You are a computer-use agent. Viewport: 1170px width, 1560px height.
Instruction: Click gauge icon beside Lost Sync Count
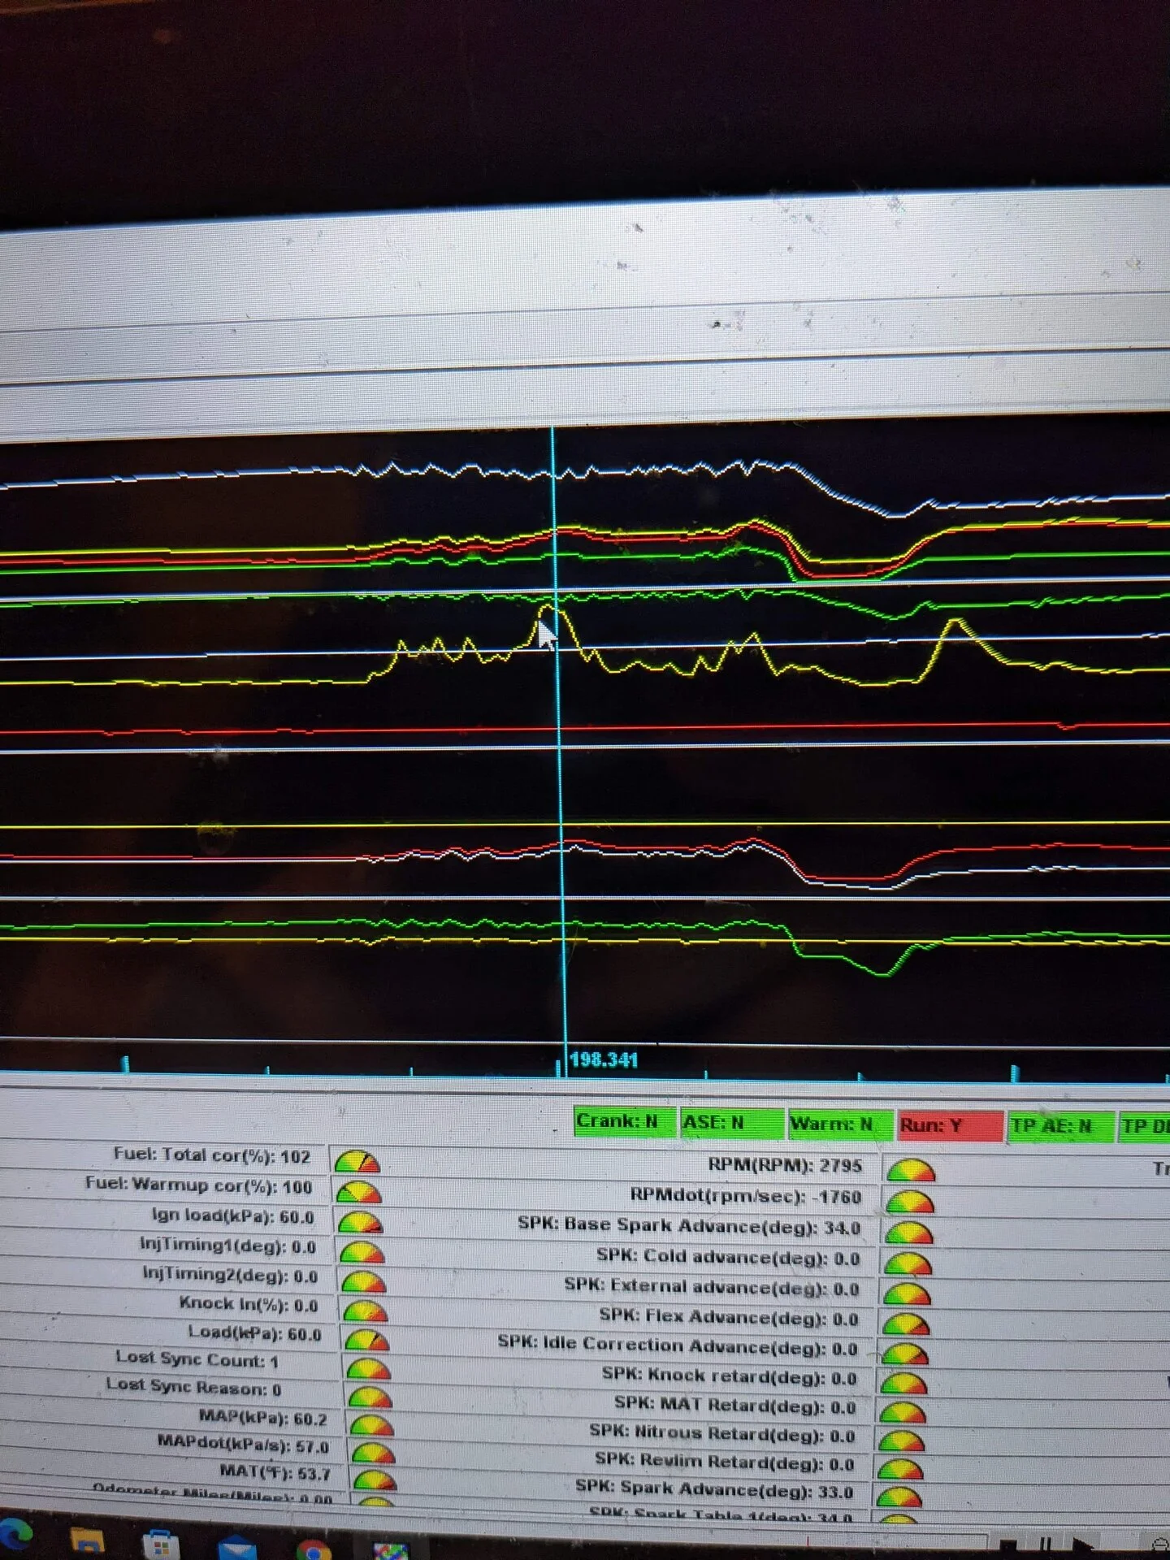coord(368,1369)
